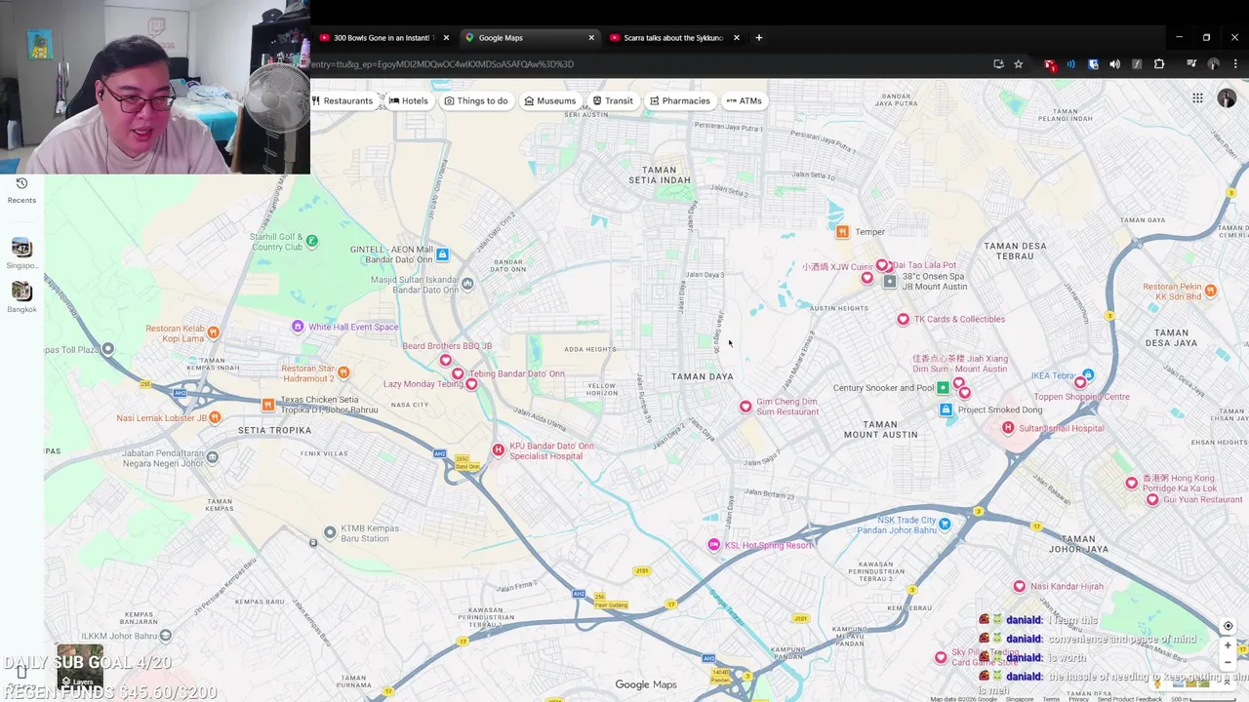1249x702 pixels.
Task: Click the Century Snooker and Pool pin
Action: click(x=943, y=387)
